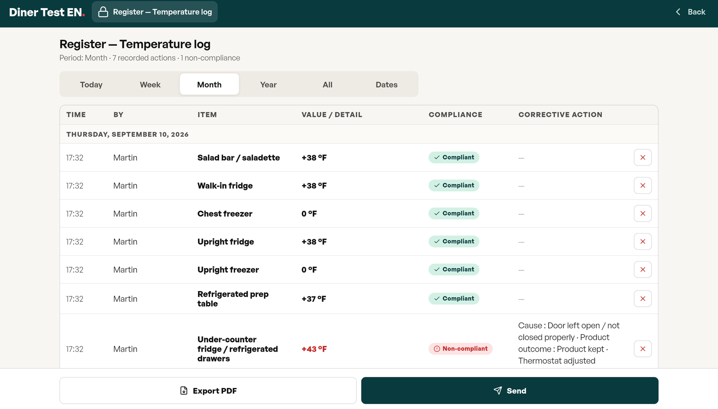The height and width of the screenshot is (409, 718).
Task: Click the Diner Test EN logo
Action: tap(47, 12)
